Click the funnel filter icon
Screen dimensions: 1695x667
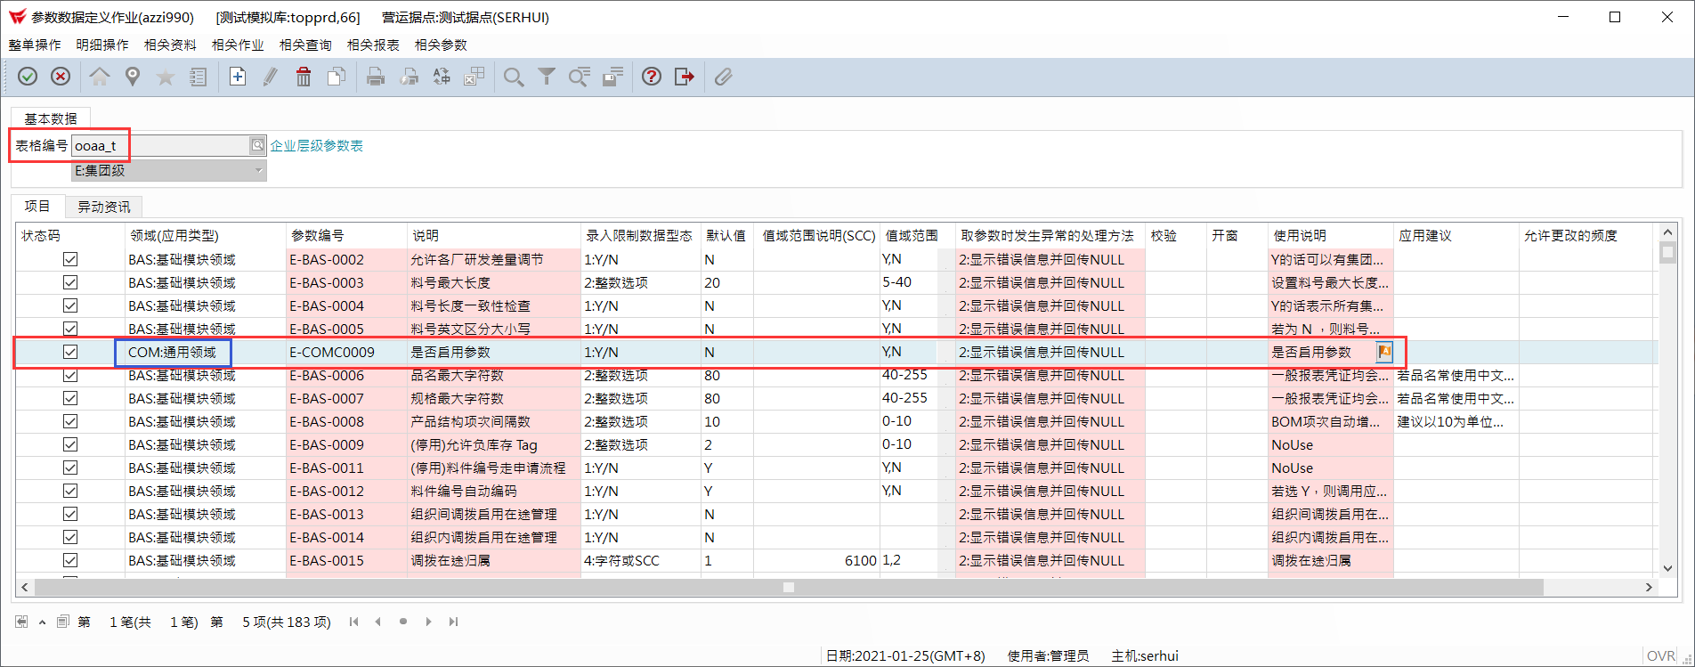547,77
